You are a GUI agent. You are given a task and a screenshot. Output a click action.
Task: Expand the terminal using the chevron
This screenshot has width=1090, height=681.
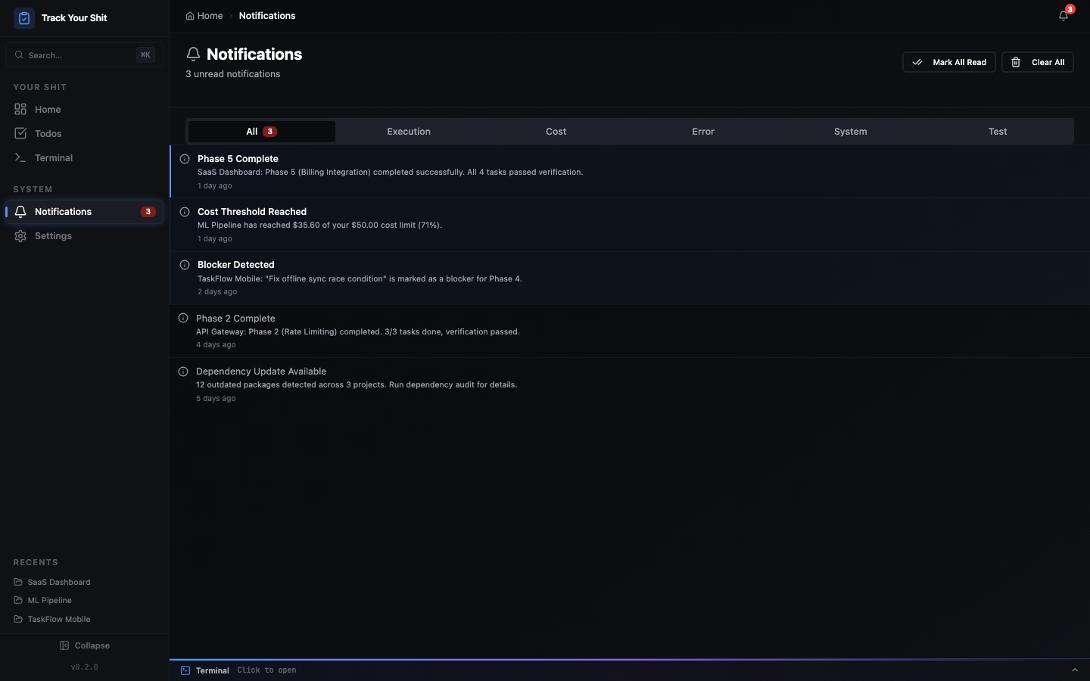1076,670
